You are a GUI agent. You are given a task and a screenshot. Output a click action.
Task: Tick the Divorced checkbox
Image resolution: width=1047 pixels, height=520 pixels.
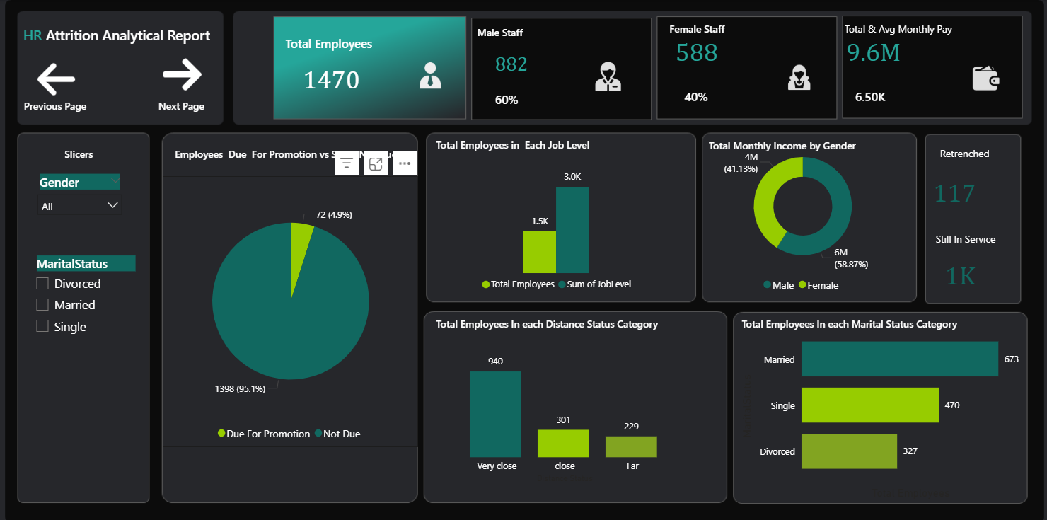pos(42,284)
